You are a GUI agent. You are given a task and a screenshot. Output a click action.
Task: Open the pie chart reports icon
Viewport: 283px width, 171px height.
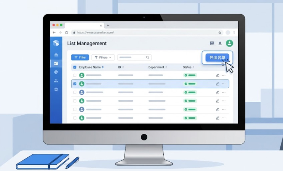(x=56, y=72)
